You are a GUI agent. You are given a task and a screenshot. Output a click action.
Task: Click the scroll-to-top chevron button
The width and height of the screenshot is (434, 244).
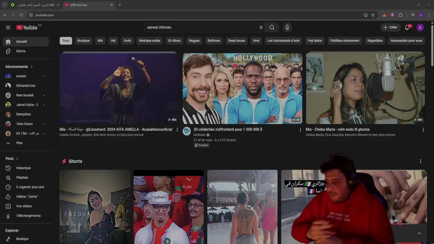[x=419, y=233]
